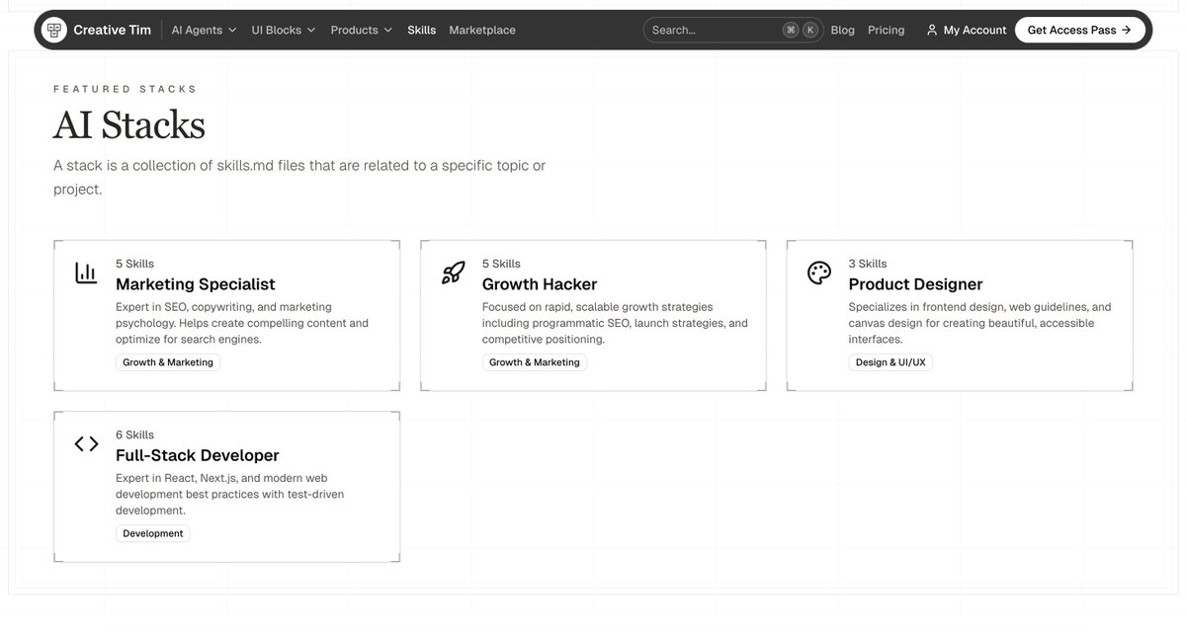Screen dimensions: 1186x632
Task: Open the Growth Hacker stack title
Action: coord(540,284)
